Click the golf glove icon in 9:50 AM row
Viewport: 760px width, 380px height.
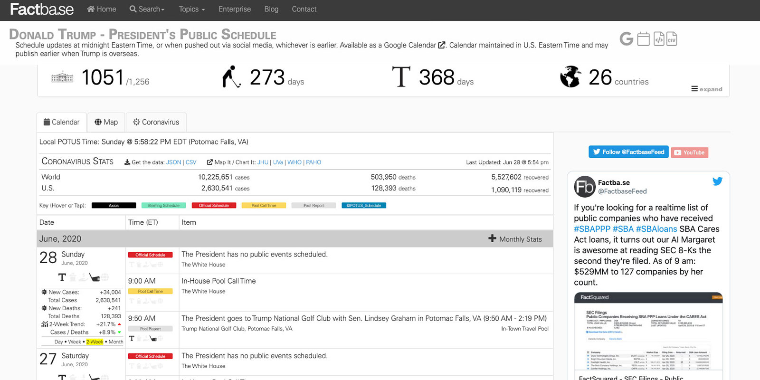tap(153, 339)
